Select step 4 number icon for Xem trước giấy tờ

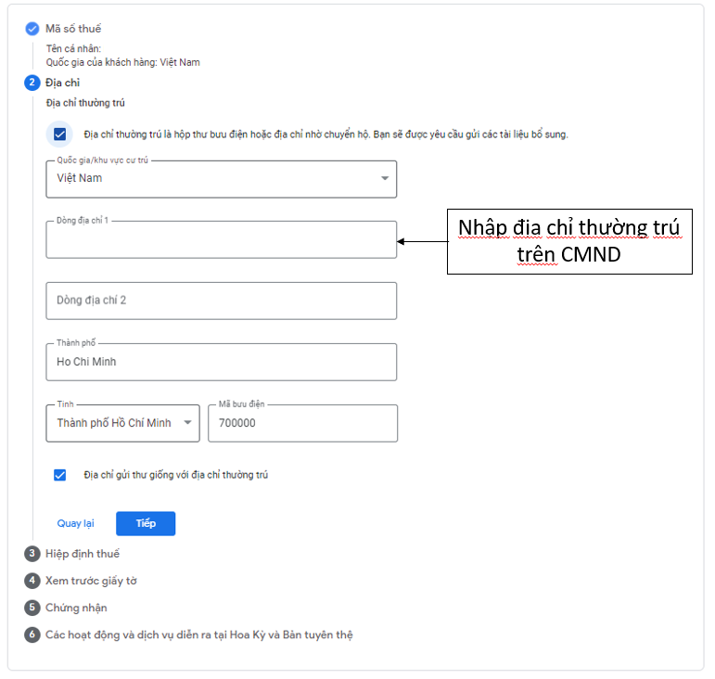click(x=32, y=581)
